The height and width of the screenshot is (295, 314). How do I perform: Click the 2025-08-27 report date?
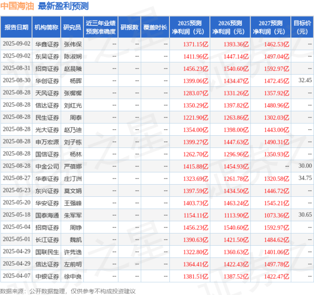coord(17,178)
